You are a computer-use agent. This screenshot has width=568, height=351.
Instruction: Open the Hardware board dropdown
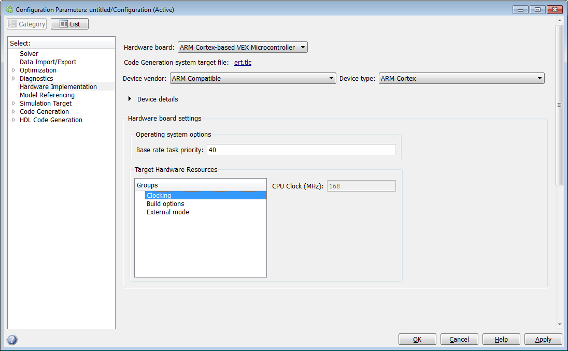pos(243,47)
